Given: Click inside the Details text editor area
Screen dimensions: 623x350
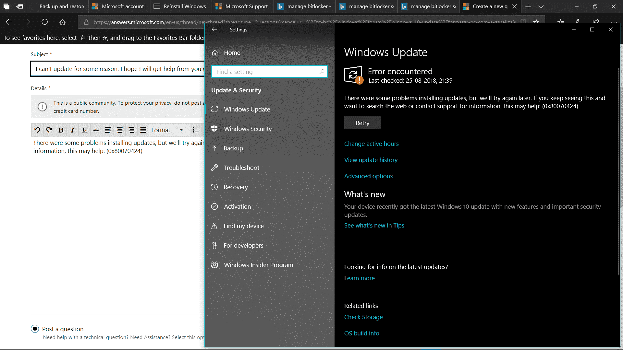Looking at the screenshot, I should 118,225.
